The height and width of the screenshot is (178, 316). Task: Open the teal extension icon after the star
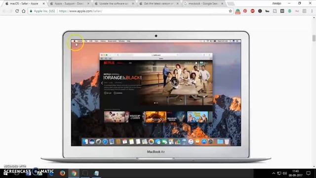(x=238, y=11)
